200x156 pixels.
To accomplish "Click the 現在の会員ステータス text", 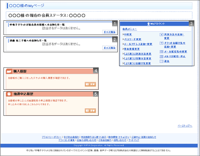I will coord(47,16).
